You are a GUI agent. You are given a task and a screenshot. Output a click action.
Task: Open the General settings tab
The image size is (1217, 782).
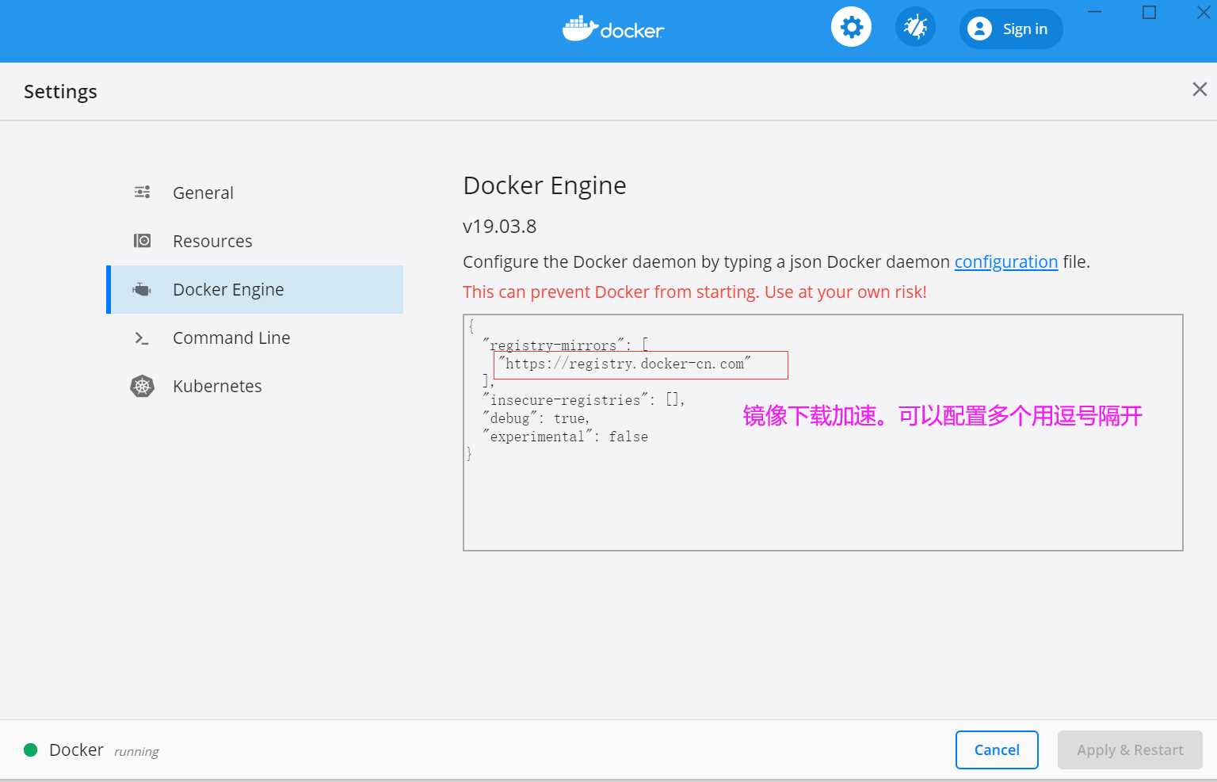pos(254,193)
